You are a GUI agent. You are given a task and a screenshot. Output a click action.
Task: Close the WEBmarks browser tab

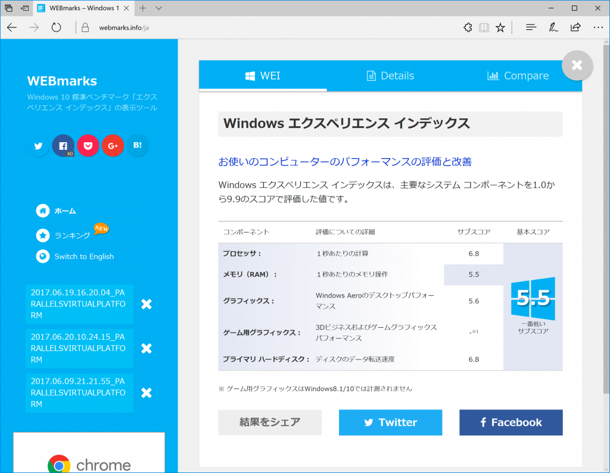(126, 8)
